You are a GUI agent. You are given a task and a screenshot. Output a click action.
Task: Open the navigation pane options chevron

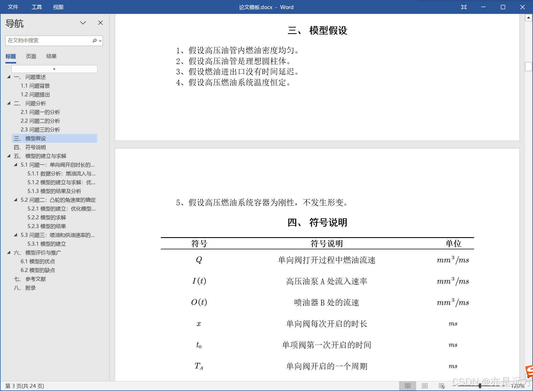click(x=83, y=23)
